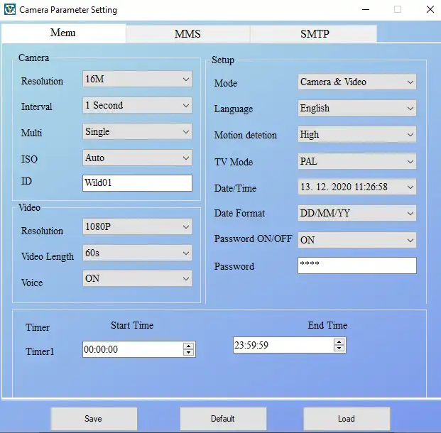Toggle the Voice ON dropdown

click(x=137, y=279)
